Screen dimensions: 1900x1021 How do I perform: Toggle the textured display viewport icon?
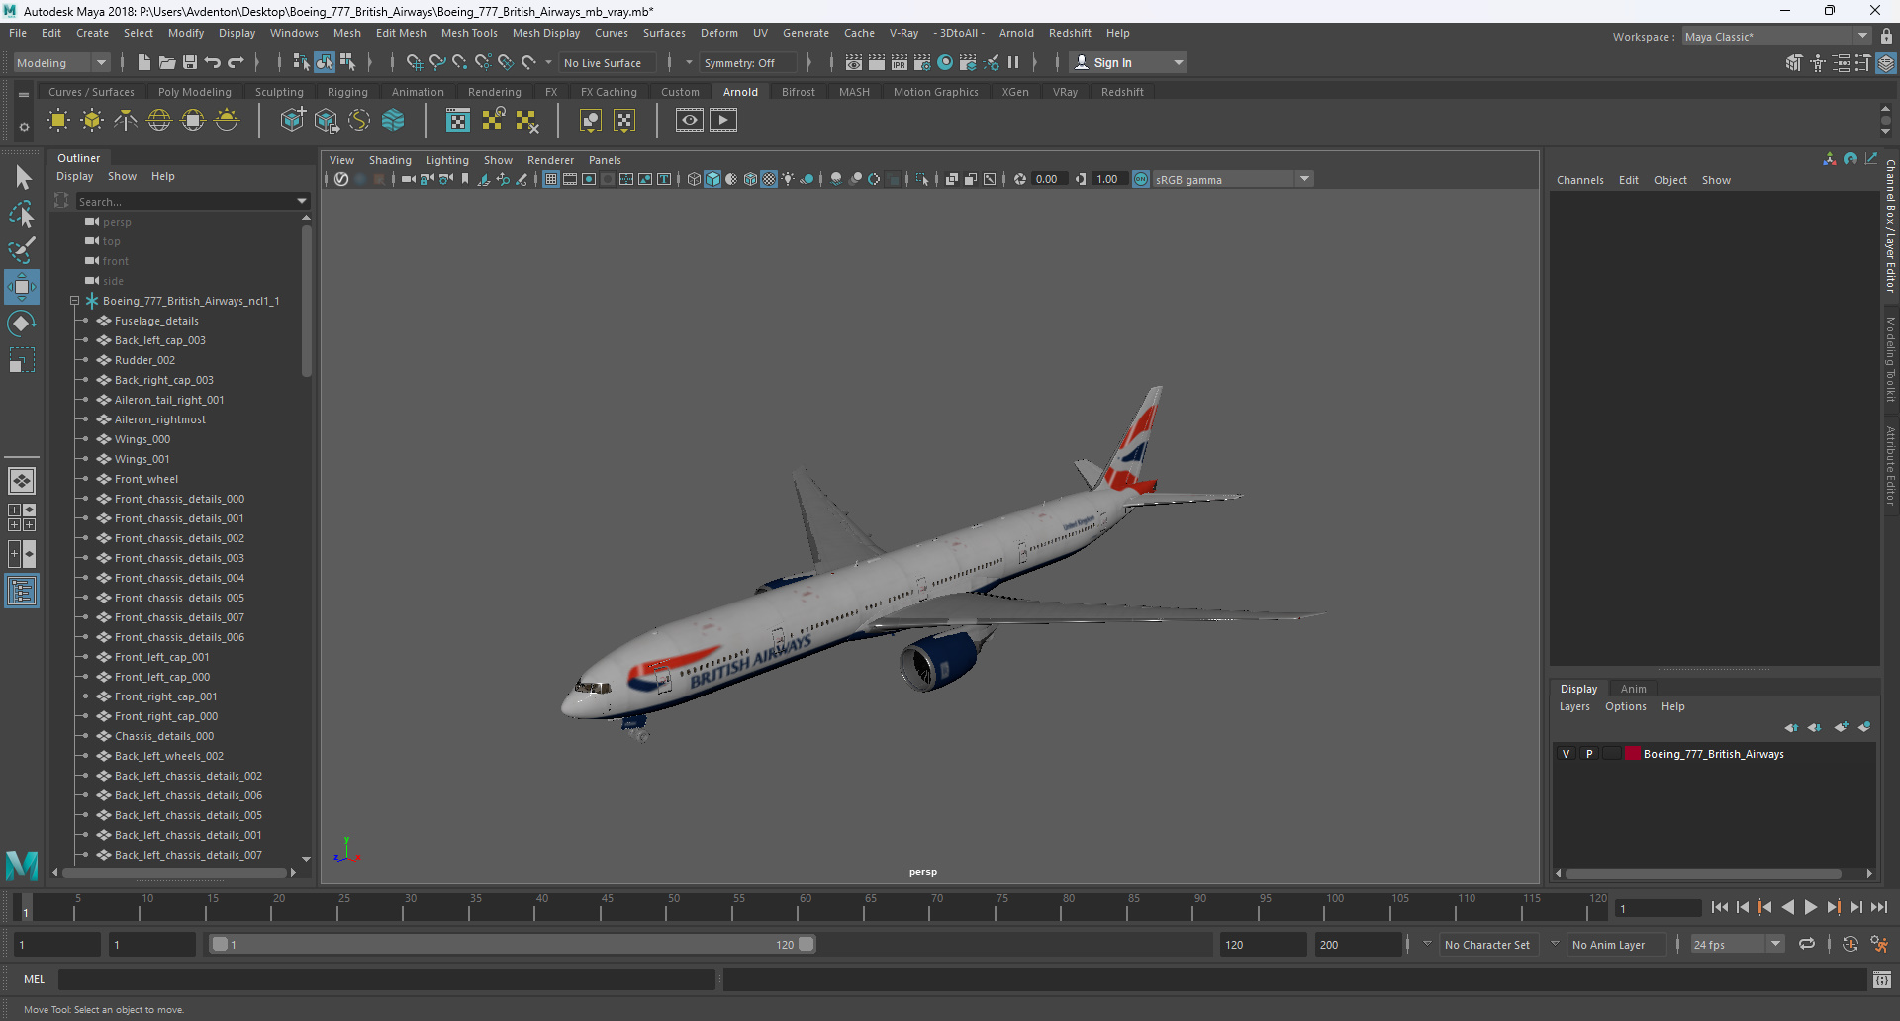pos(769,179)
